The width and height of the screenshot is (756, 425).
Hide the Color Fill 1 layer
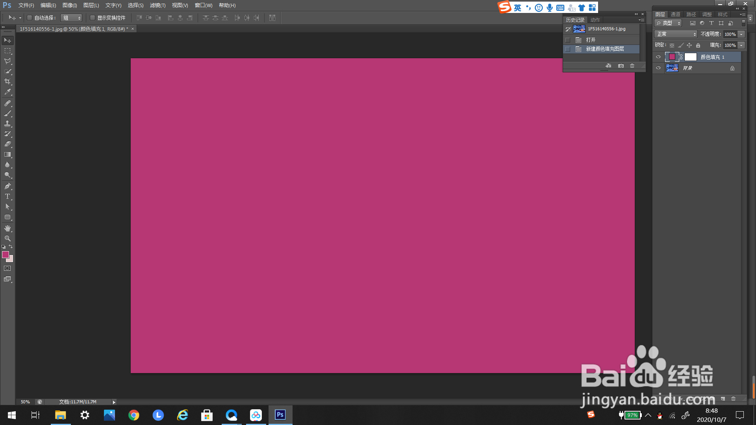pyautogui.click(x=658, y=57)
